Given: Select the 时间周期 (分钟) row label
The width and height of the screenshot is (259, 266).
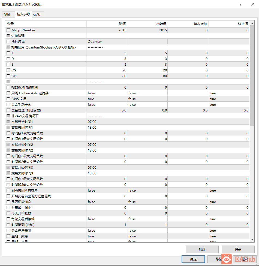Looking at the screenshot, I should (23, 225).
